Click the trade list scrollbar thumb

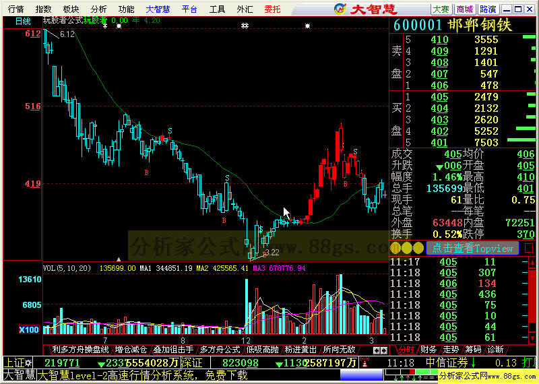tap(532, 298)
